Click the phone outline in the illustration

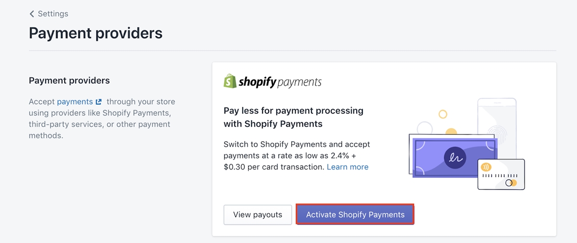[x=497, y=129]
